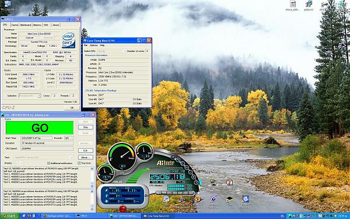The width and height of the screenshot is (350, 219).
Task: Click the Number of cores field in Core Temp
Action: click(x=147, y=51)
